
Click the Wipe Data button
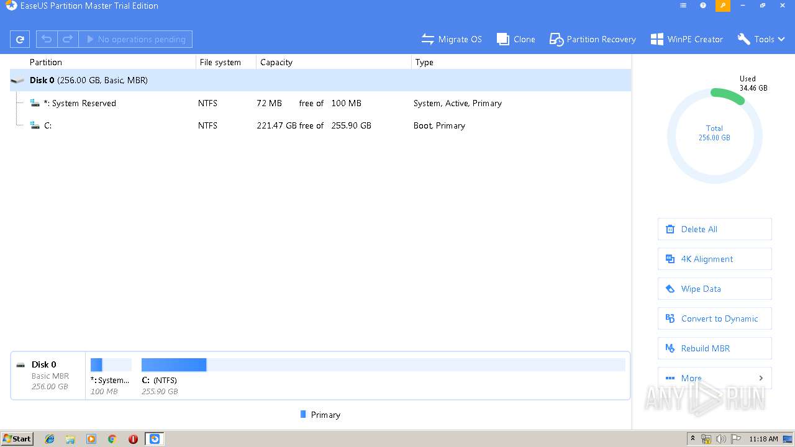click(x=714, y=289)
